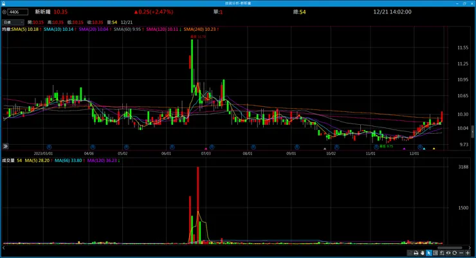The height and width of the screenshot is (258, 476).
Task: Select the arrow pointer tool
Action: pyautogui.click(x=429, y=253)
